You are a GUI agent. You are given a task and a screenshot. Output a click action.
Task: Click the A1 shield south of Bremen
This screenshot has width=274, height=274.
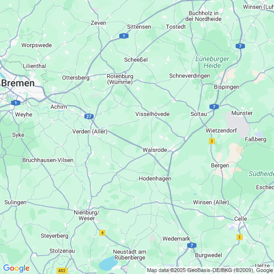16,103
